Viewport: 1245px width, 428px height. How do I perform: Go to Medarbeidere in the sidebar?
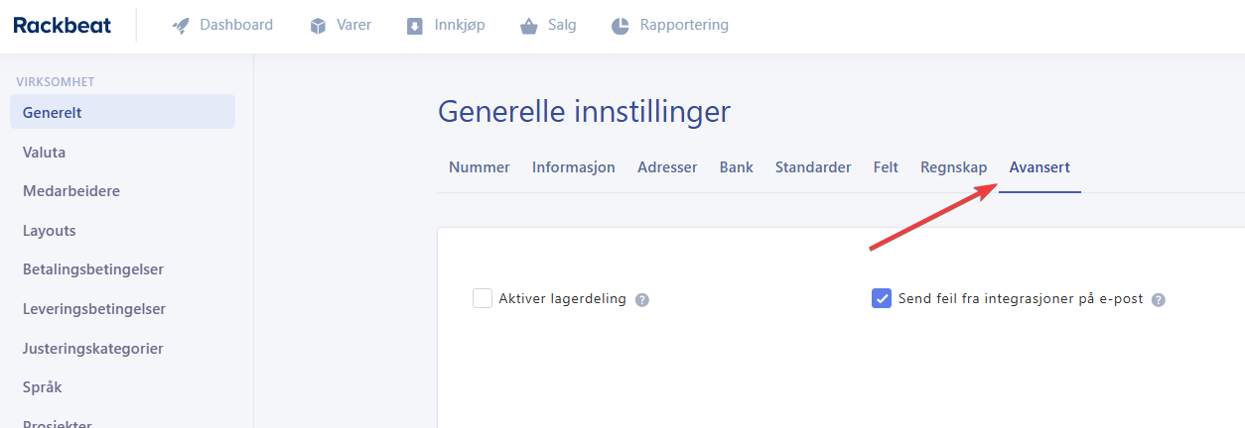coord(71,191)
